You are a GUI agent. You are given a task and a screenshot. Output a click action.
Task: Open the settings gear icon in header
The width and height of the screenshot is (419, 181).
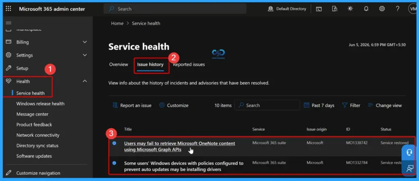pos(382,9)
